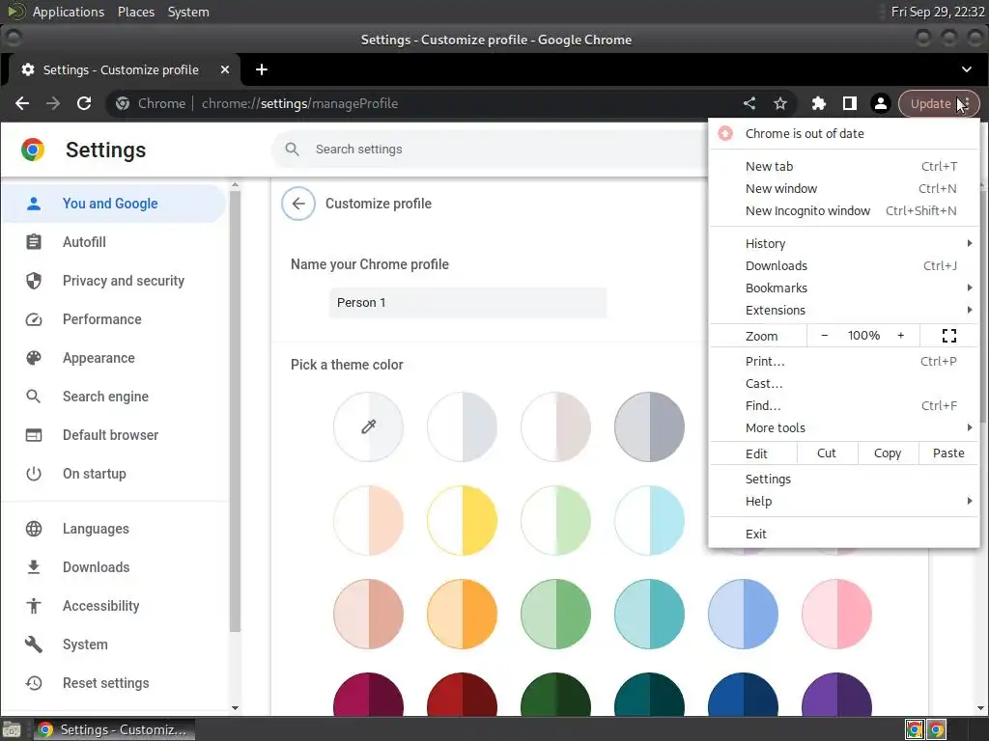Viewport: 989px width, 741px height.
Task: Select the light cyan theme color swatch
Action: pos(649,520)
